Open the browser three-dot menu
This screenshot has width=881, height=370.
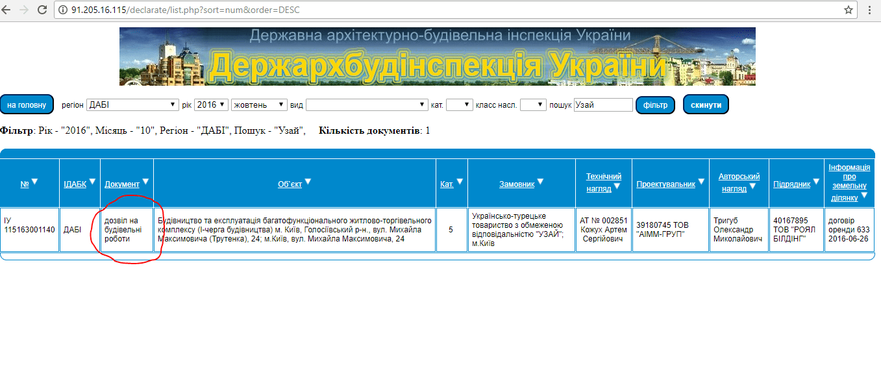[x=870, y=10]
